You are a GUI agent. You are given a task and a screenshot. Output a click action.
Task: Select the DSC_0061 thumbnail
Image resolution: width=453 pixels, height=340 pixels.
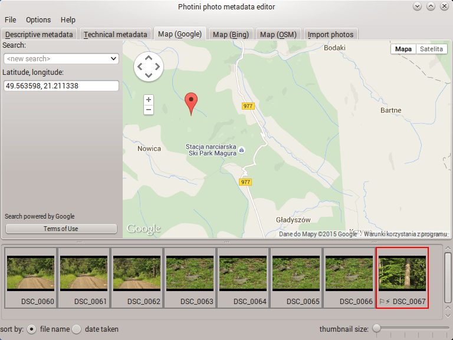coord(84,278)
